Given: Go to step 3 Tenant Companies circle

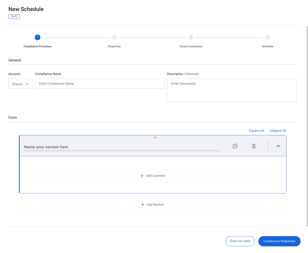Looking at the screenshot, I should coord(191,37).
